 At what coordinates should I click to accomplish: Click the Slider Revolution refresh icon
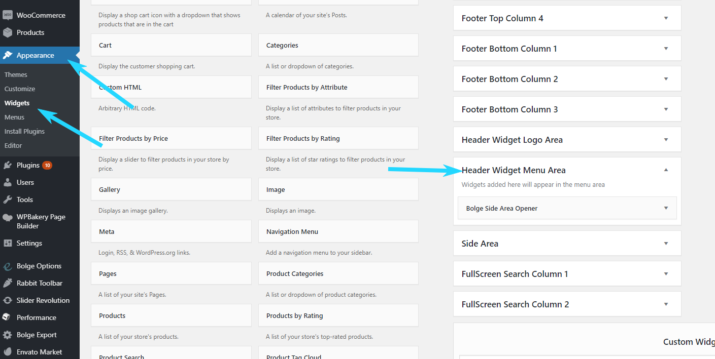tap(8, 300)
